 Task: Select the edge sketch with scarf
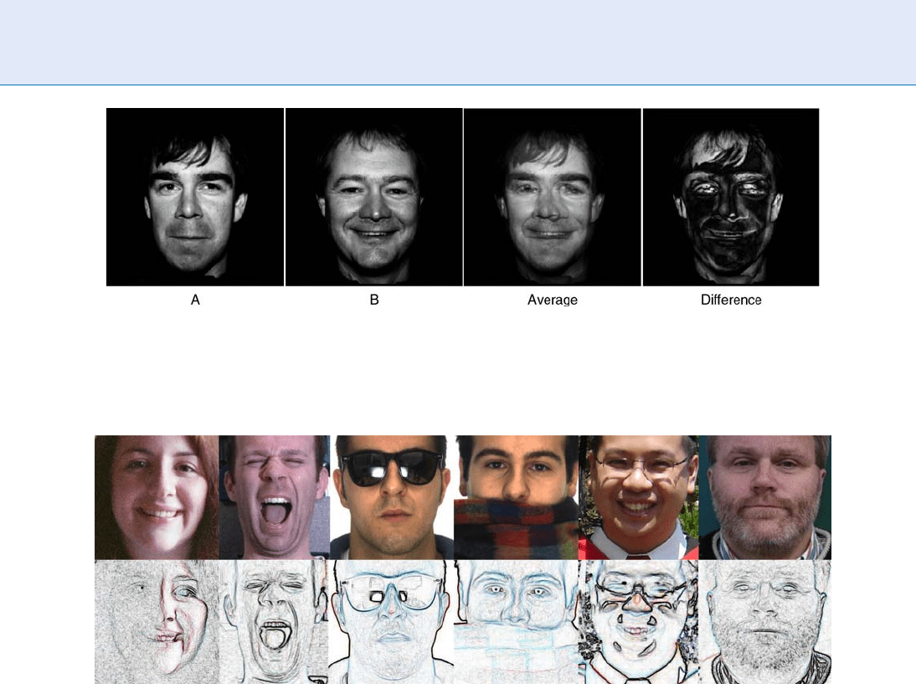(516, 621)
